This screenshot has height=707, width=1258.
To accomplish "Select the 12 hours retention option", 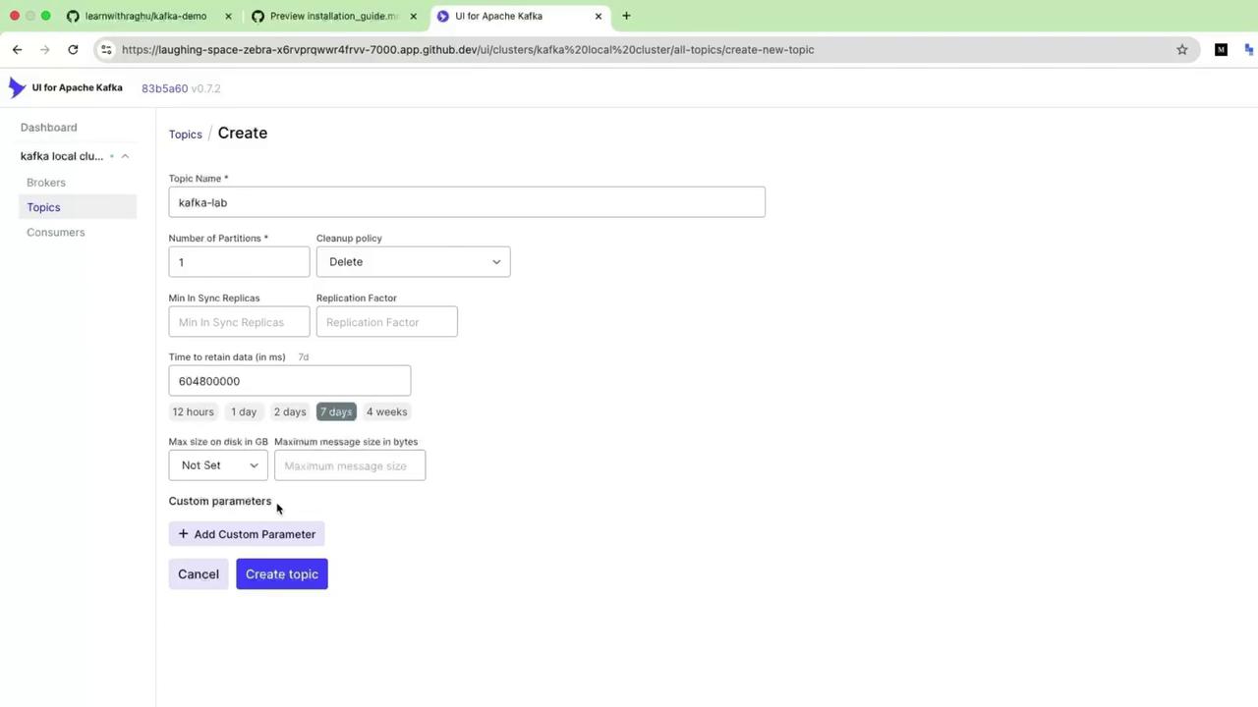I will click(193, 411).
